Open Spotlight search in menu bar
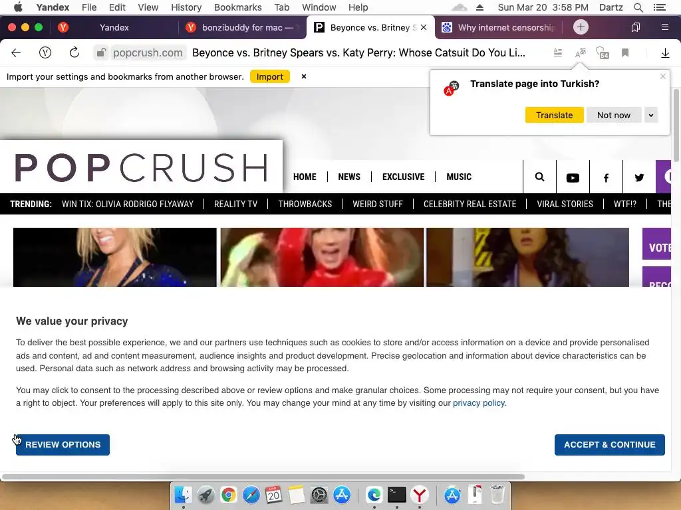Image resolution: width=681 pixels, height=510 pixels. point(638,7)
